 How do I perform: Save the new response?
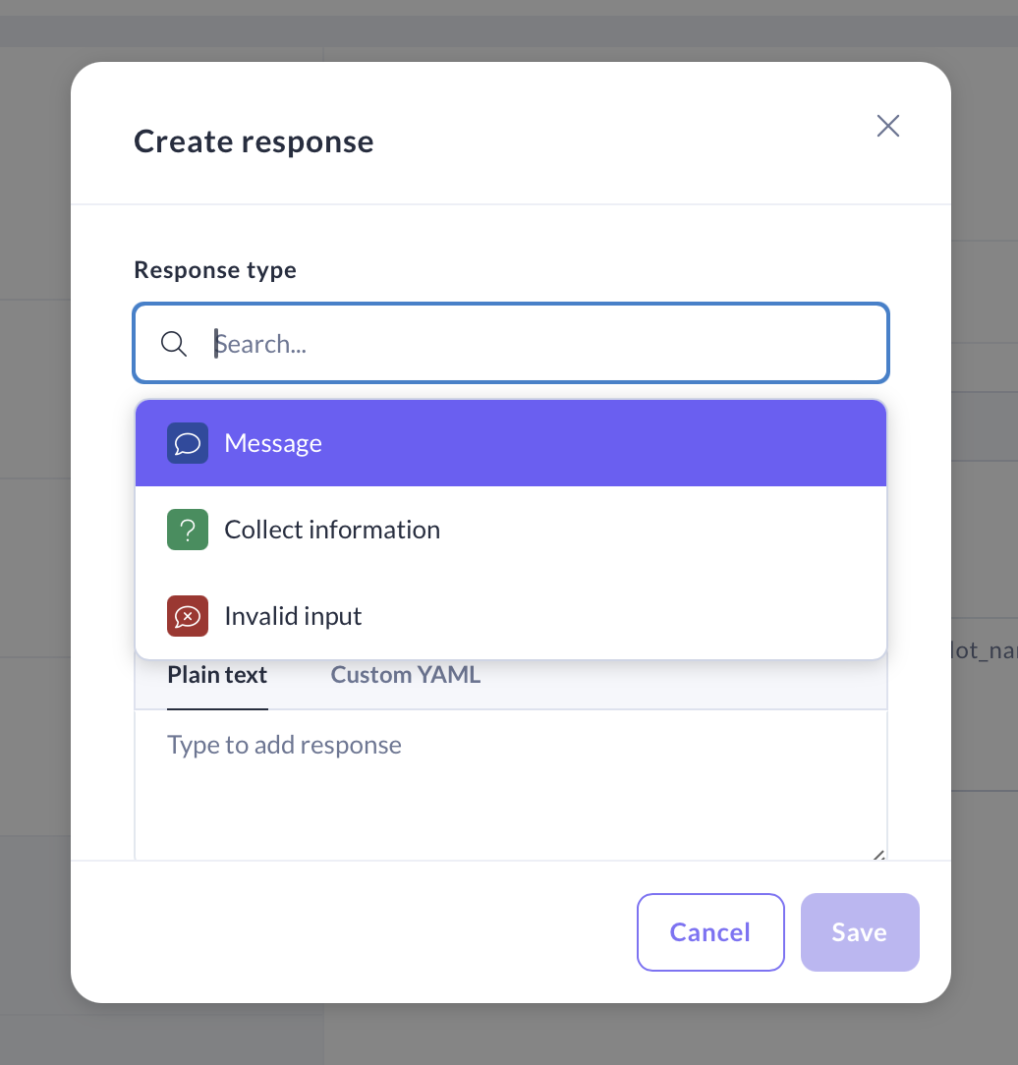pyautogui.click(x=860, y=932)
